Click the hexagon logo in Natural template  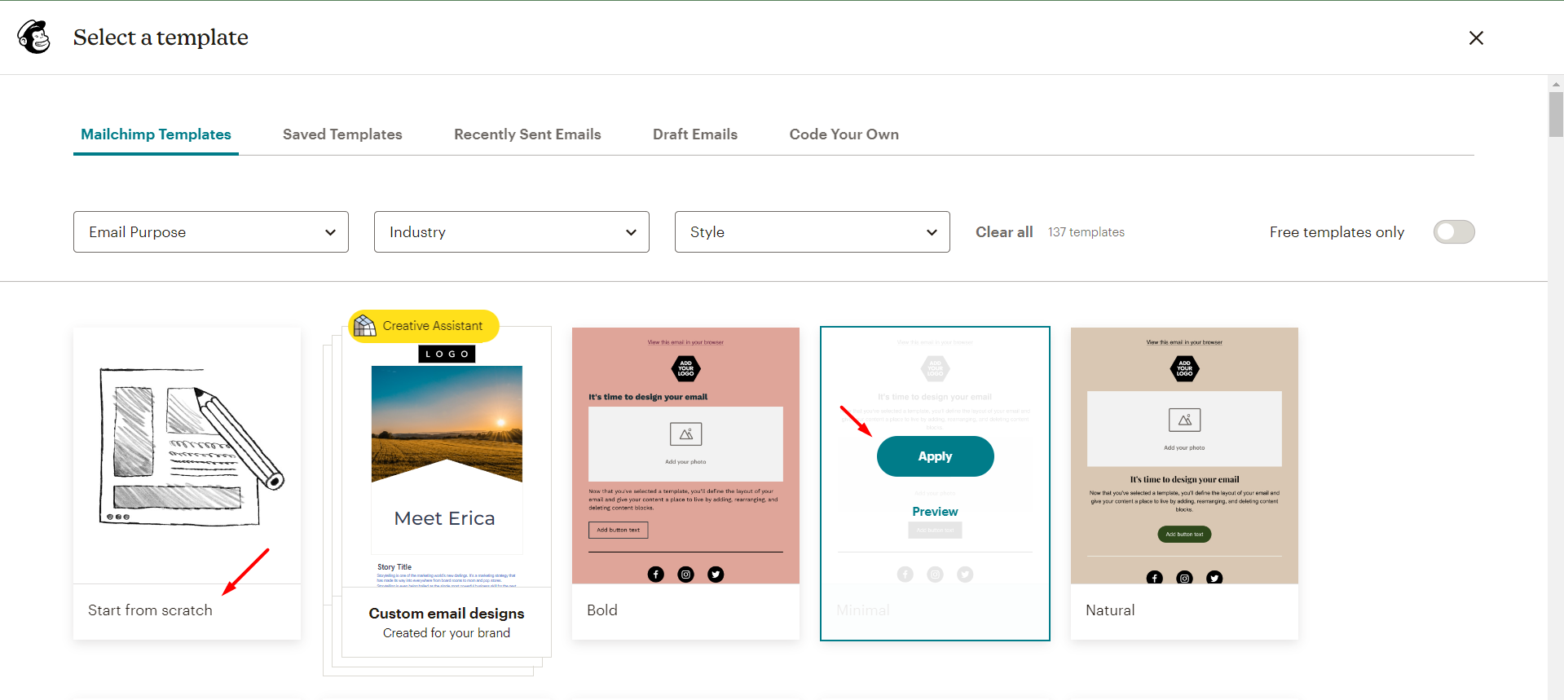click(1184, 369)
